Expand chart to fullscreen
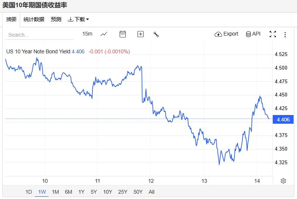 pos(273,34)
